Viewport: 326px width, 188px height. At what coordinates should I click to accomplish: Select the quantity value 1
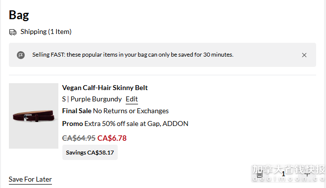tap(283, 174)
